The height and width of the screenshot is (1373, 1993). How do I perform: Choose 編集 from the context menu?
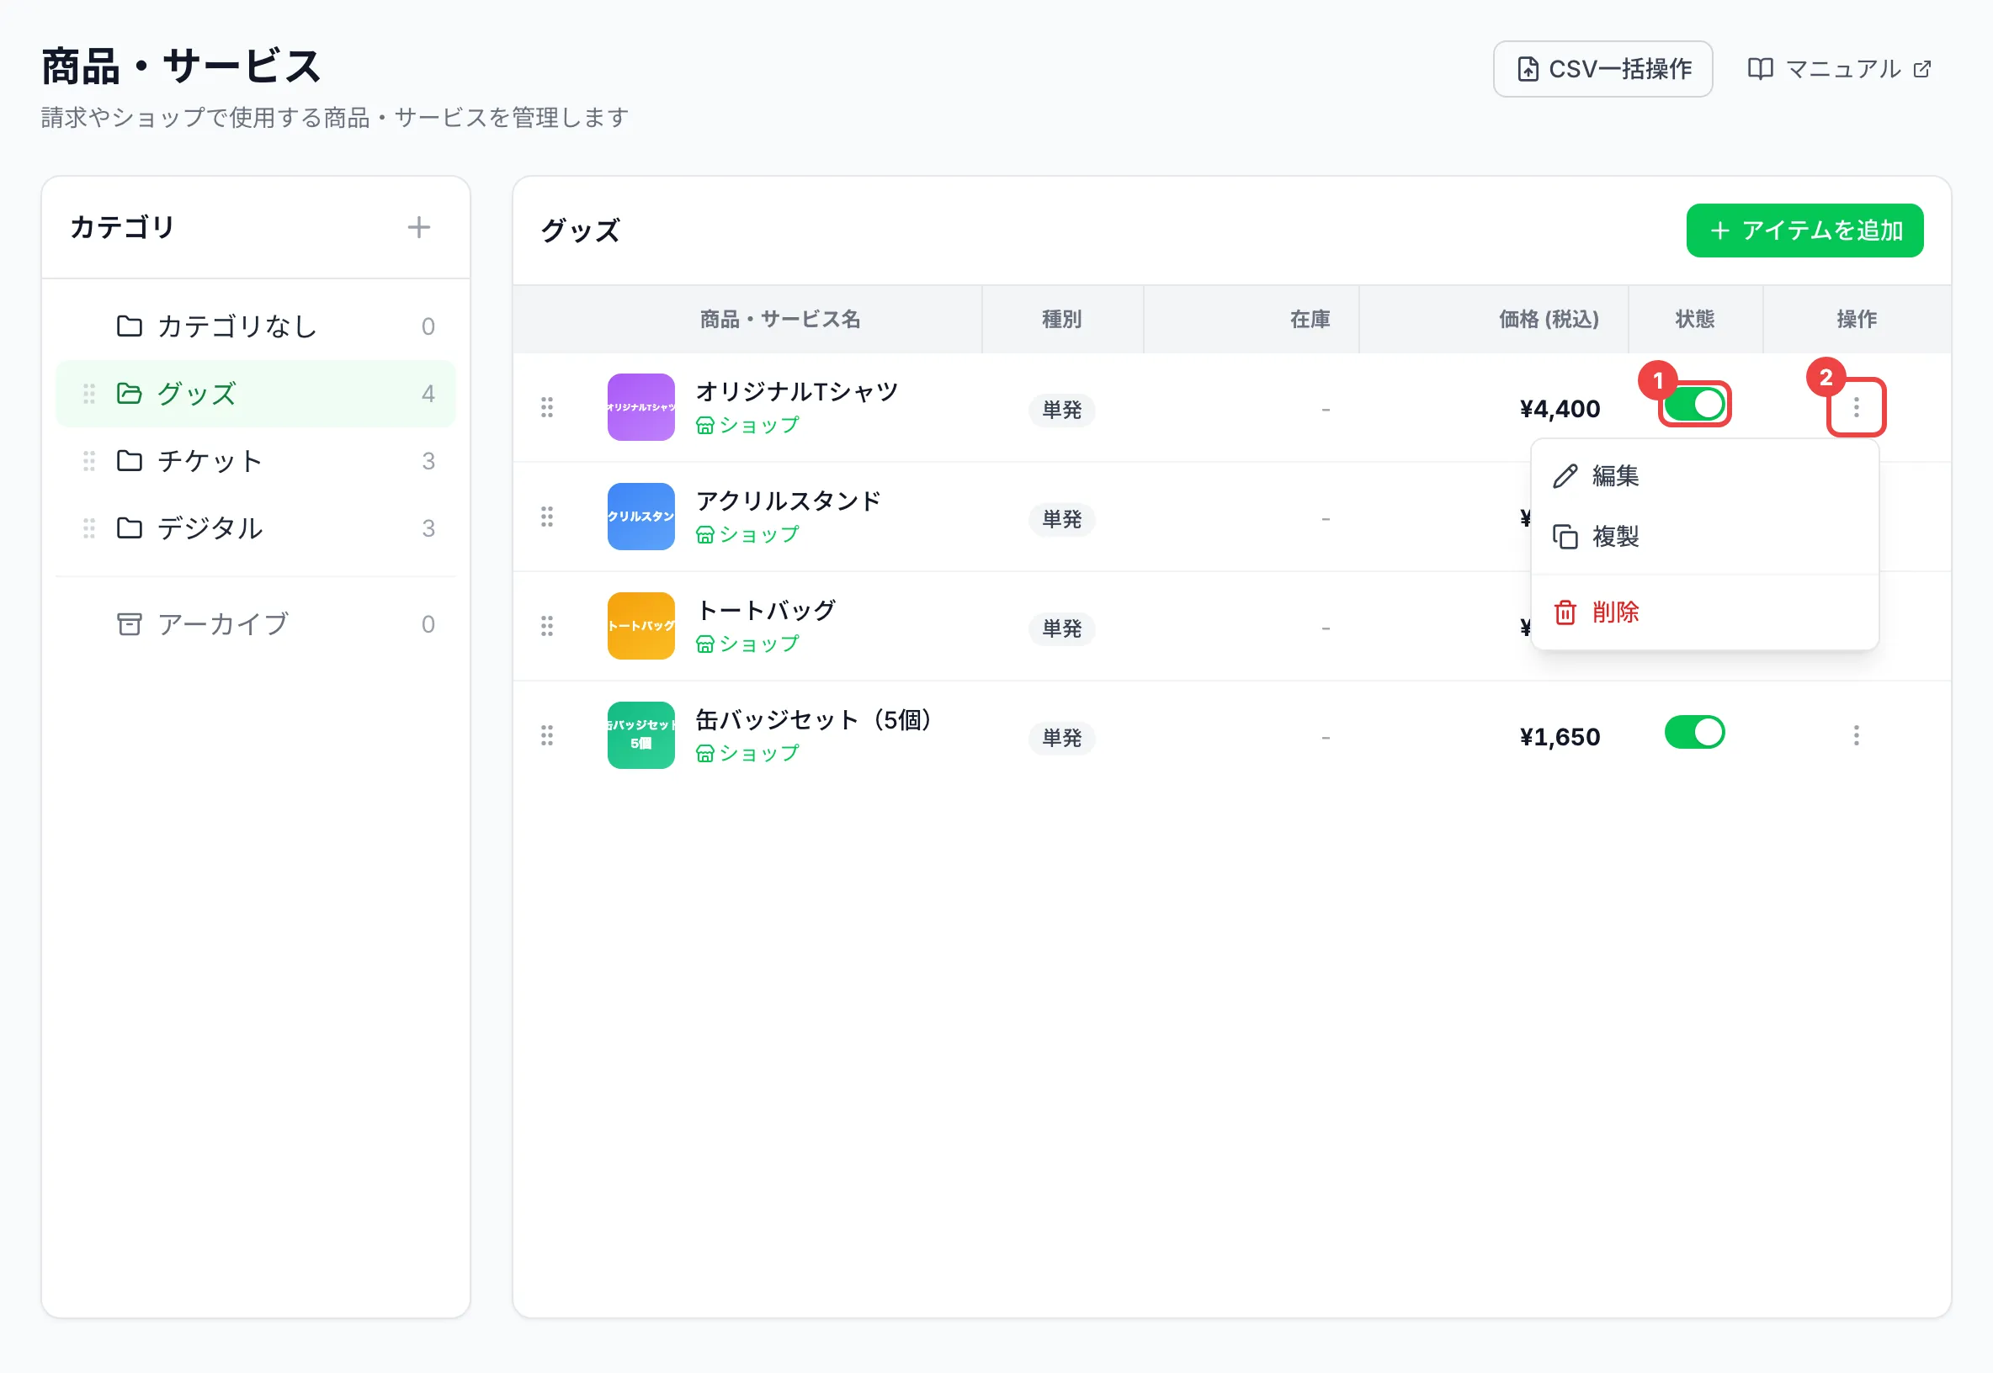1703,476
